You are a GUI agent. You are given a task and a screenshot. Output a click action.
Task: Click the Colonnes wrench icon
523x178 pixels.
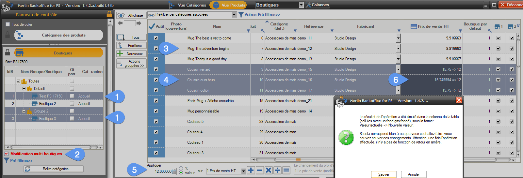click(x=308, y=5)
